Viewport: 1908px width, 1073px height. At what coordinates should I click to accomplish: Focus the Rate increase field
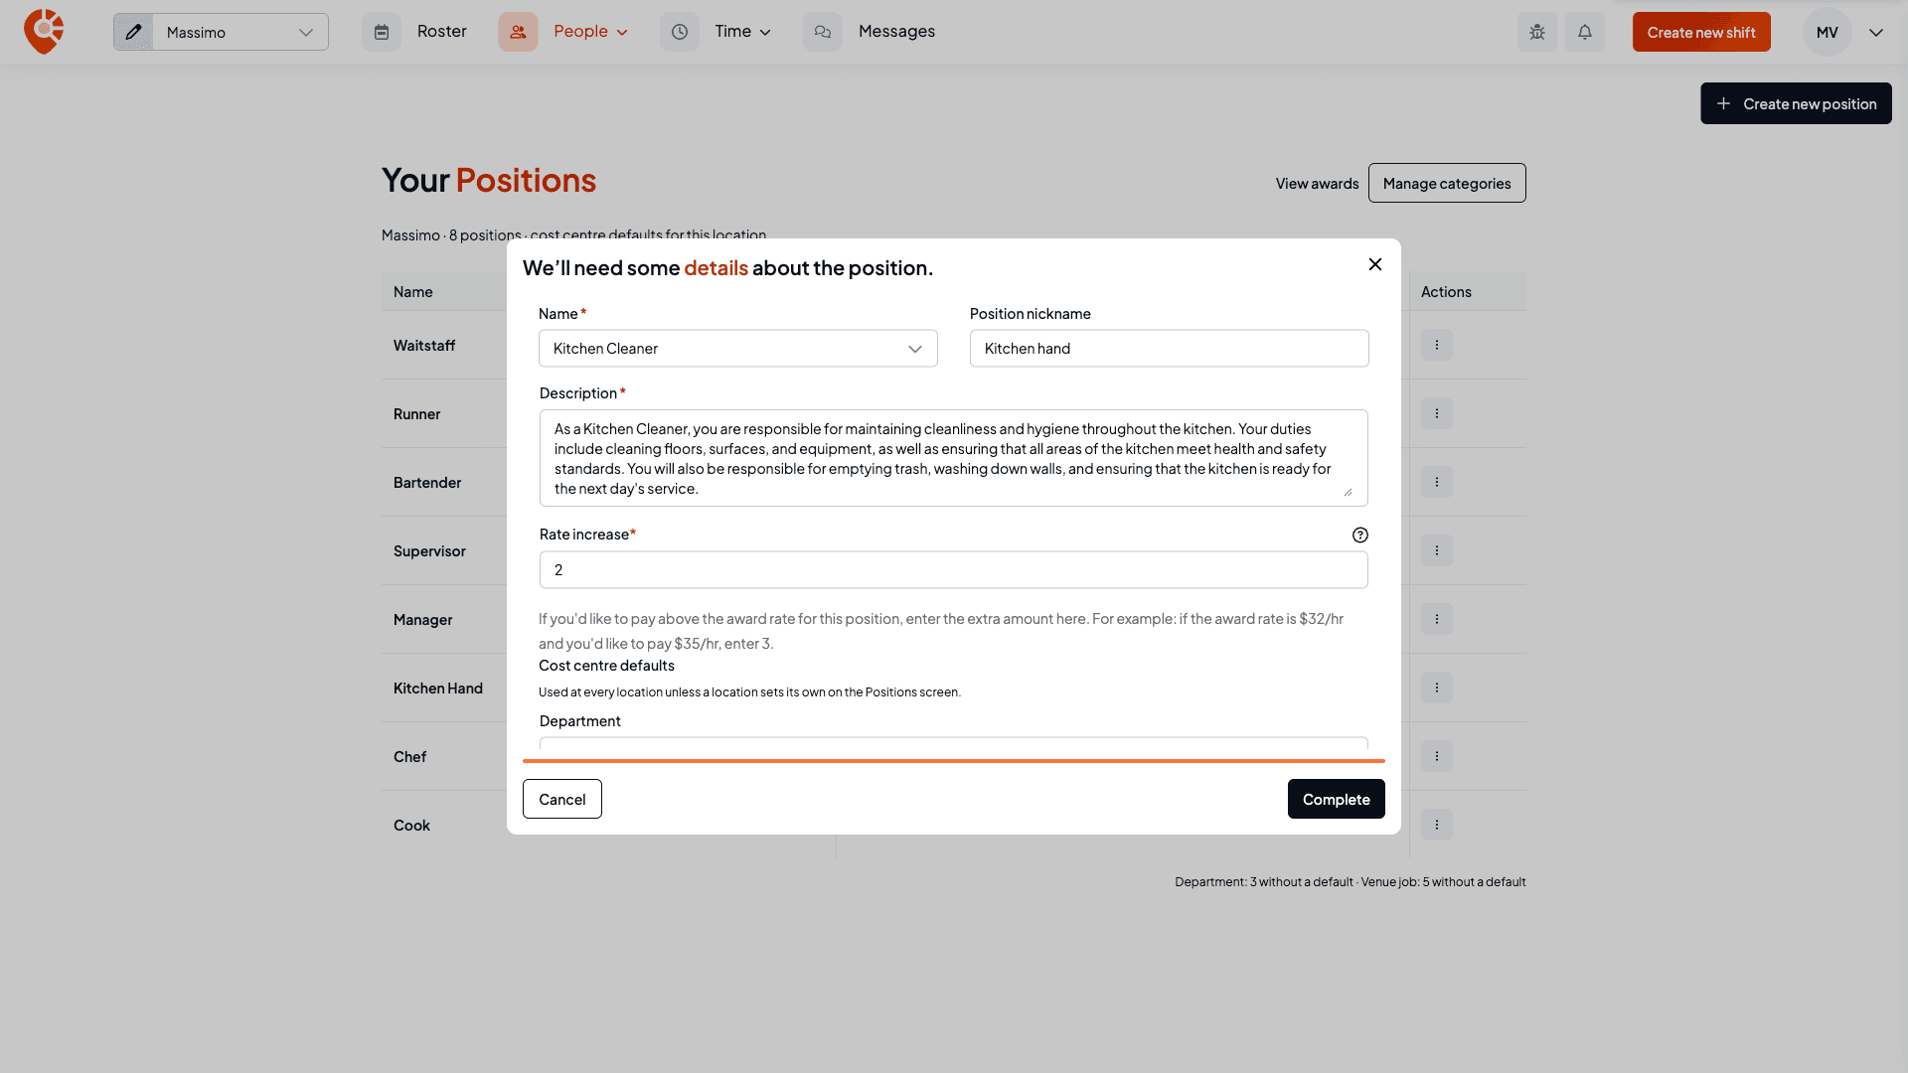coord(954,570)
